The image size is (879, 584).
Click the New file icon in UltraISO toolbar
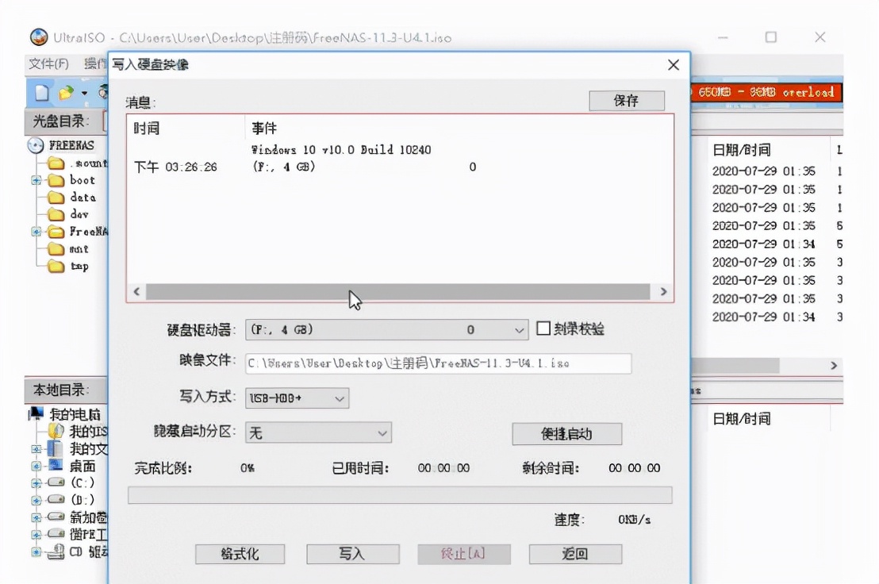point(42,93)
